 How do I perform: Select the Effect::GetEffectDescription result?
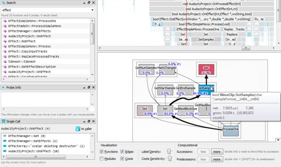(32, 67)
